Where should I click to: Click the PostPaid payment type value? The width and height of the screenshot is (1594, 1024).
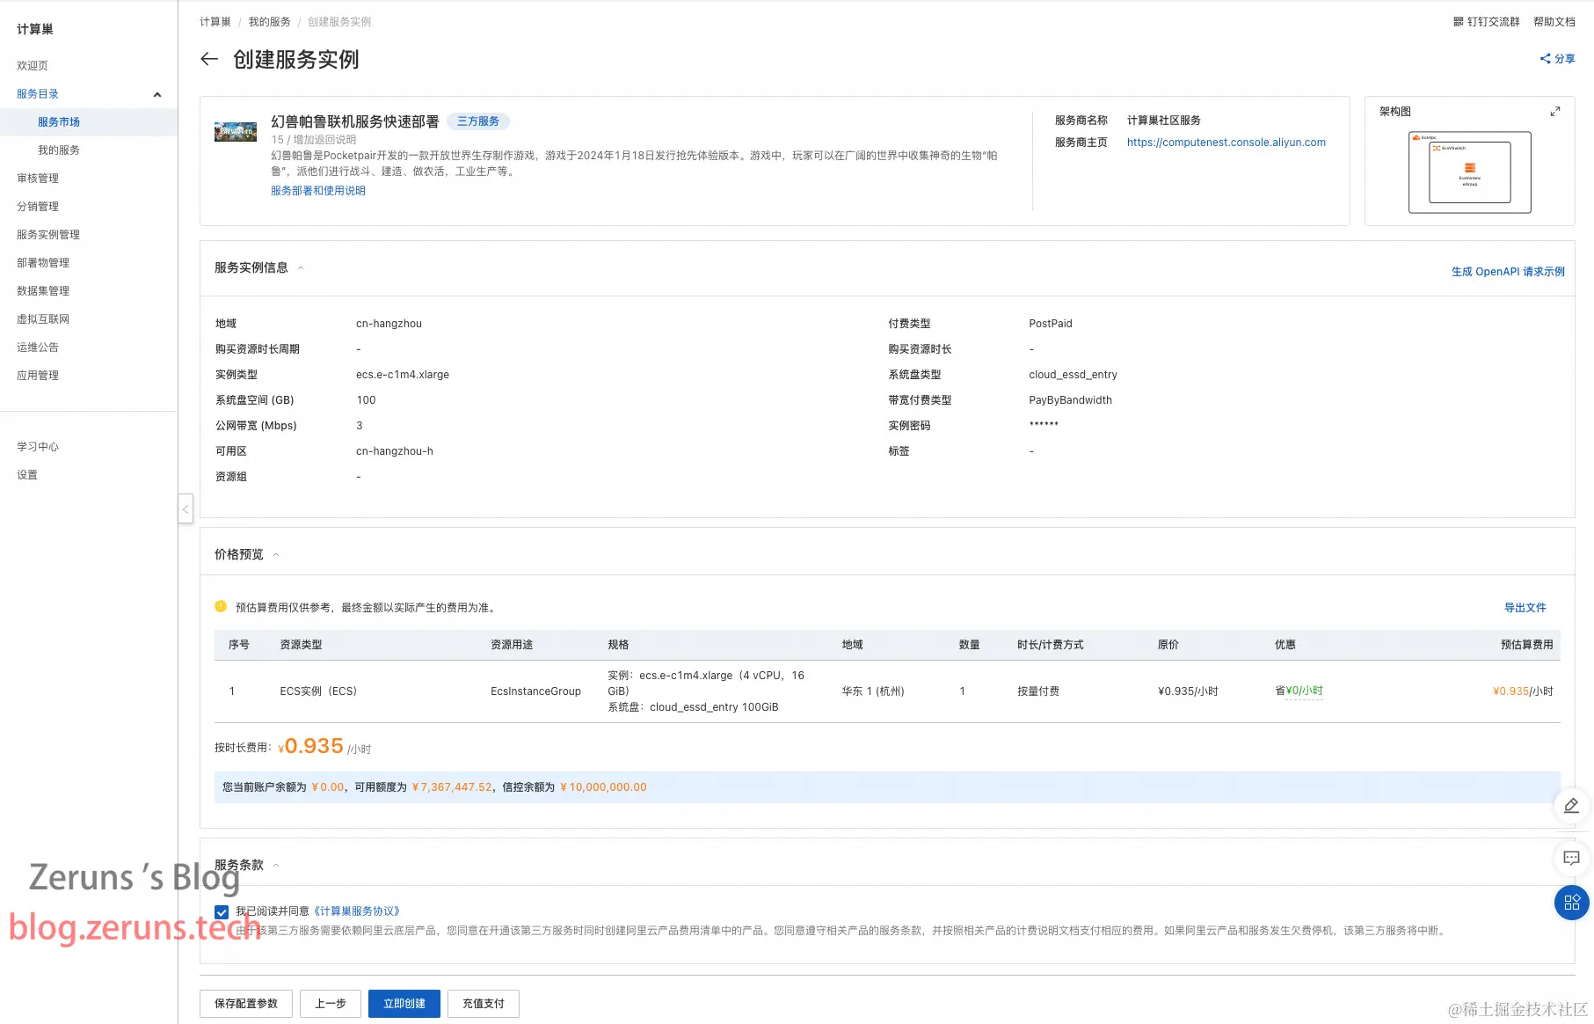(1051, 324)
